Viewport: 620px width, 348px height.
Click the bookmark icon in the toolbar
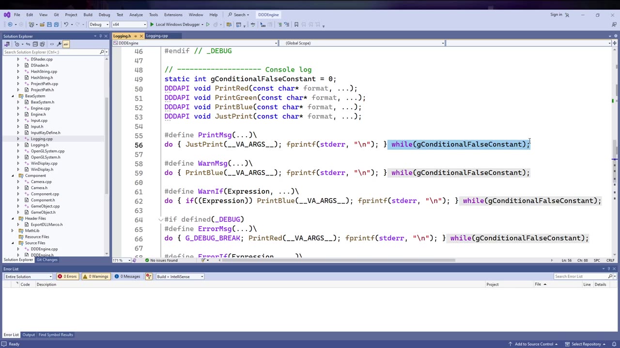pyautogui.click(x=296, y=24)
